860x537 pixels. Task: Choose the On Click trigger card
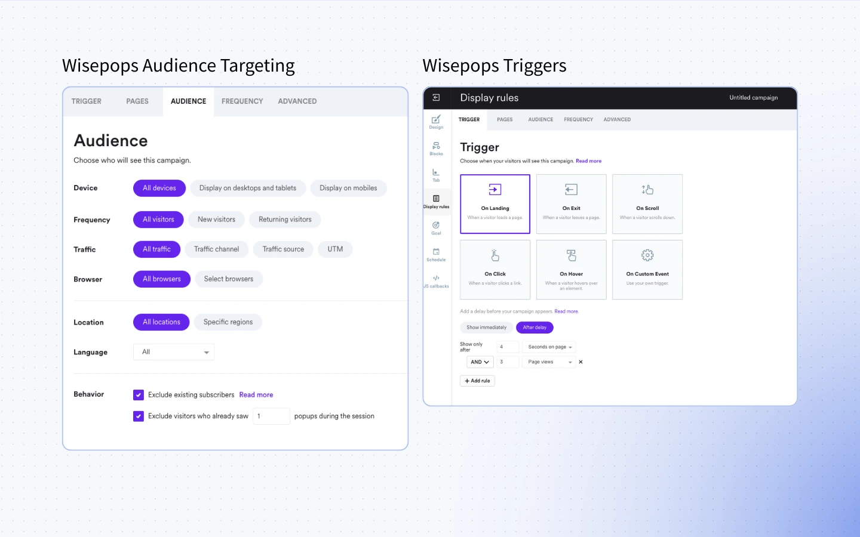coord(495,270)
